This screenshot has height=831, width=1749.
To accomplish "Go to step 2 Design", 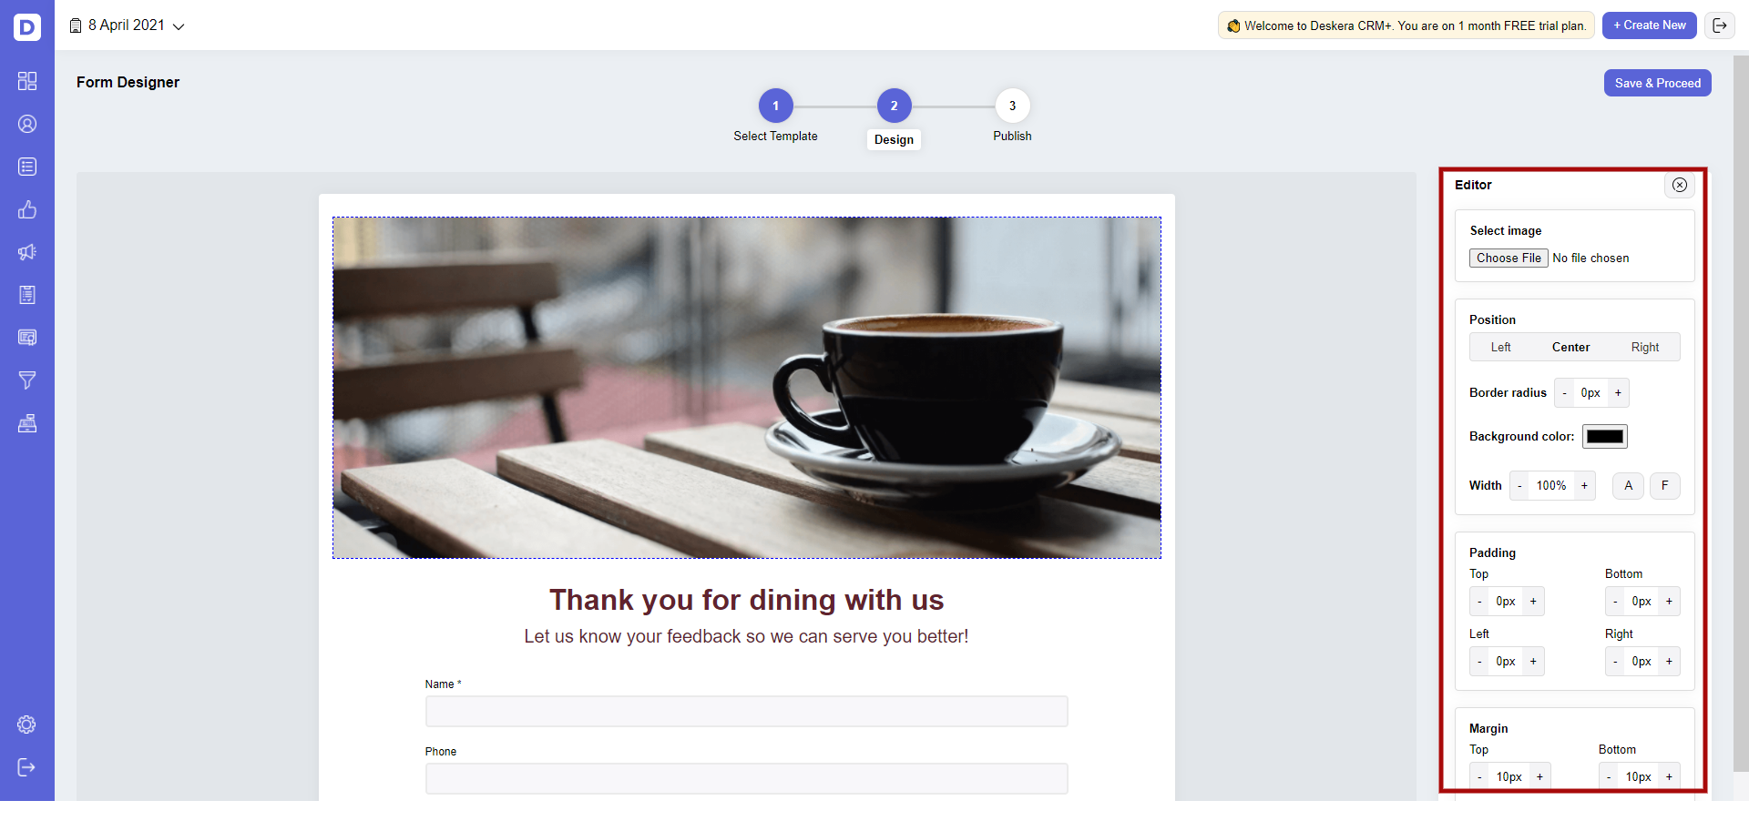I will click(895, 106).
